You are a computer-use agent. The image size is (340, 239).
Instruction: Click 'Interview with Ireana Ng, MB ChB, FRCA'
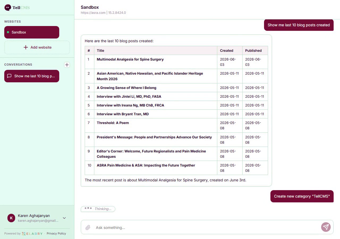point(130,105)
